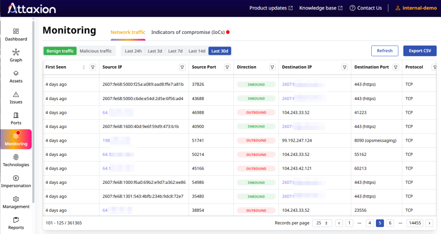The height and width of the screenshot is (234, 441).
Task: Open Reports in the sidebar
Action: (x=16, y=223)
